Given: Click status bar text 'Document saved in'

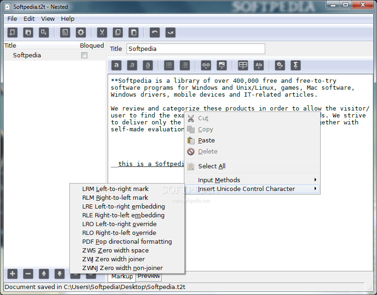Looking at the screenshot, I should (x=33, y=287).
